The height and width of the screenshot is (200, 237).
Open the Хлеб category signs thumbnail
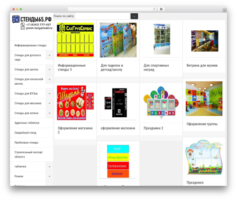[x=118, y=161]
